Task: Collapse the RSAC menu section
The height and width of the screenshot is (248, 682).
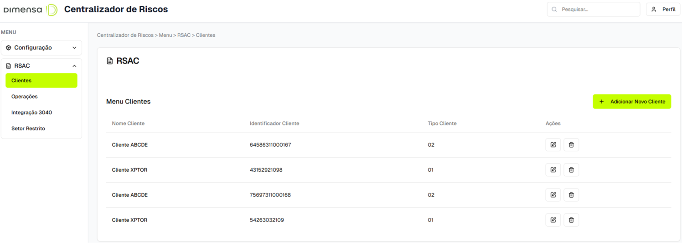Action: [41, 66]
